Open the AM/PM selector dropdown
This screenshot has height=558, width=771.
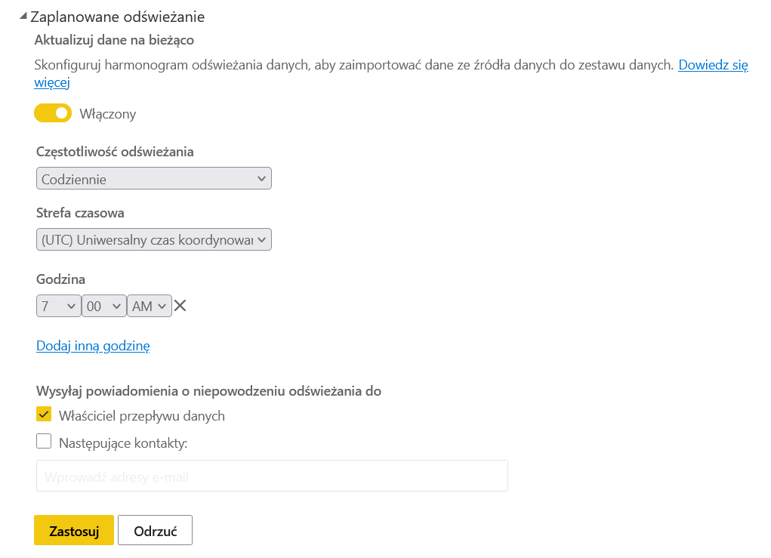point(150,307)
